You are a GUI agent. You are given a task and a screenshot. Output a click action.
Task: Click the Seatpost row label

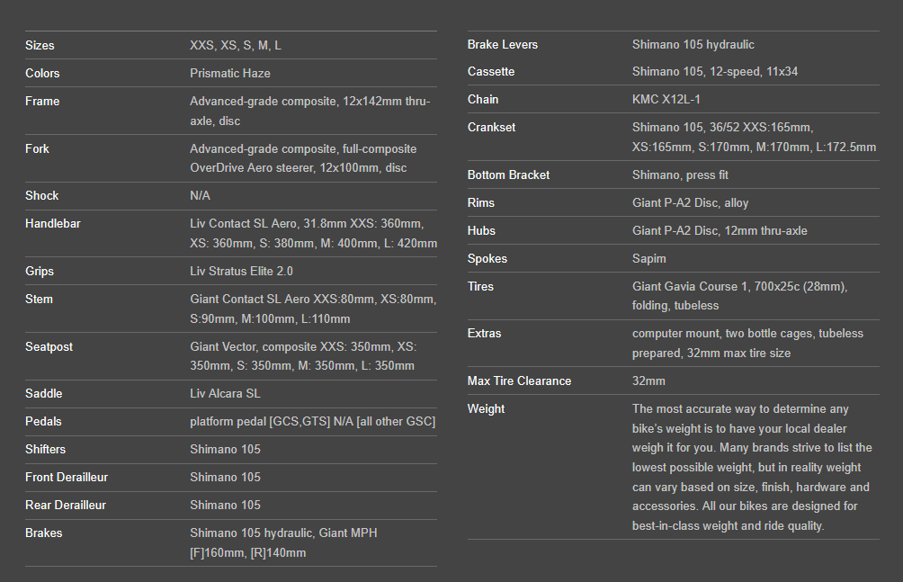(49, 346)
